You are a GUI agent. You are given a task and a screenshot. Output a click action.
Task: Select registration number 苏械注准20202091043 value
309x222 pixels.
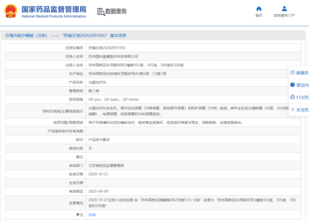pos(107,48)
